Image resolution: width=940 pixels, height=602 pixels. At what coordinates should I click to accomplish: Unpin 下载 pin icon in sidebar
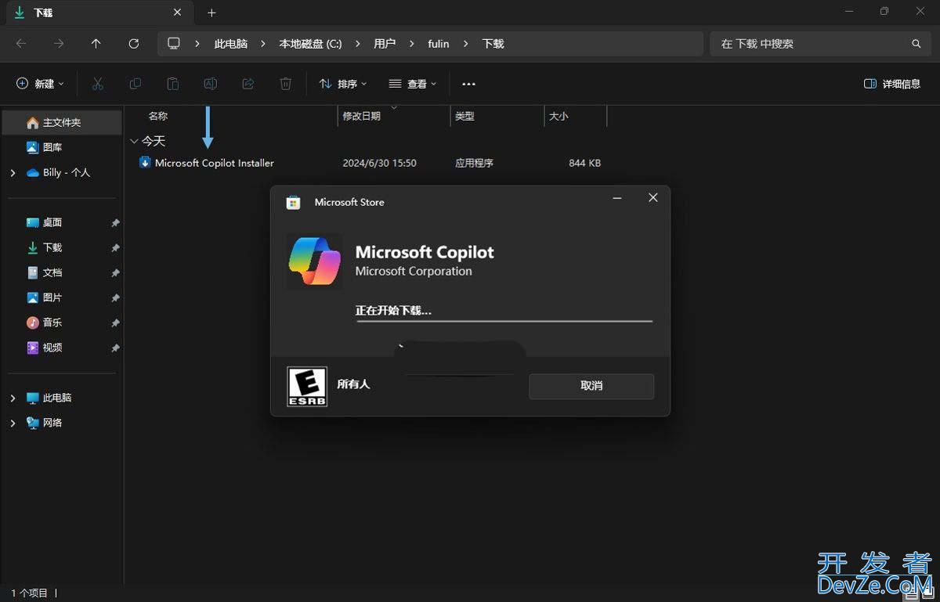pyautogui.click(x=115, y=248)
